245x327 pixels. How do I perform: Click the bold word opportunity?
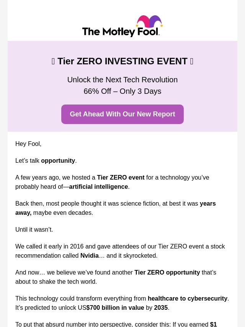[58, 161]
